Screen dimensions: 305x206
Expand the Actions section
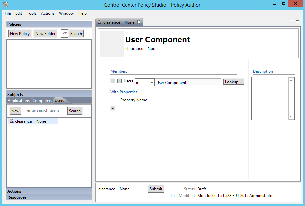click(14, 191)
